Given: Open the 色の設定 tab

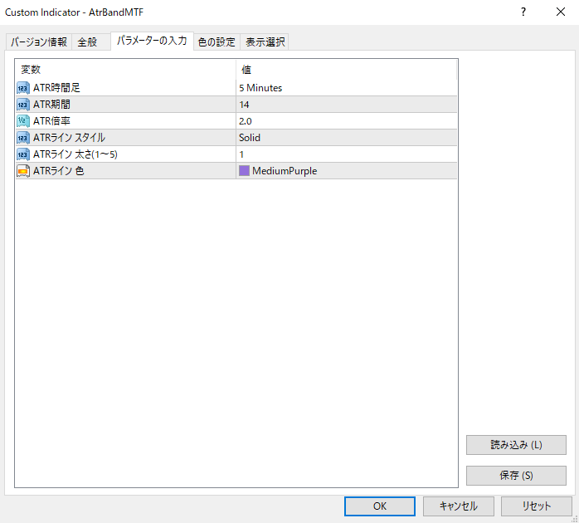Looking at the screenshot, I should pos(217,42).
